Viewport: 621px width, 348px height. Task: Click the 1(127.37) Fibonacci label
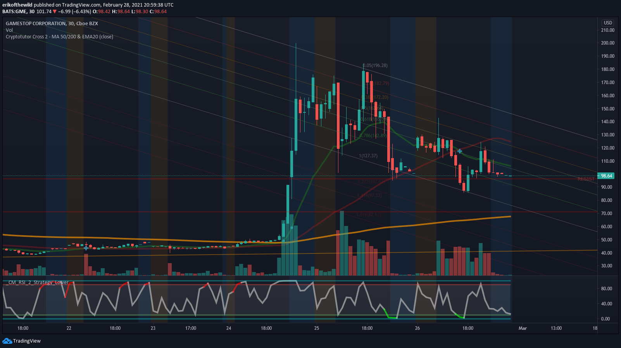pyautogui.click(x=368, y=156)
